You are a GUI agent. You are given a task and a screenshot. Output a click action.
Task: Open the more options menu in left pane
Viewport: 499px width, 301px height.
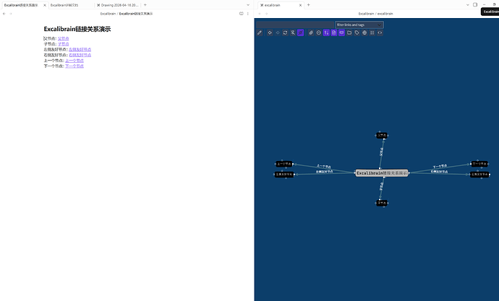tap(248, 14)
